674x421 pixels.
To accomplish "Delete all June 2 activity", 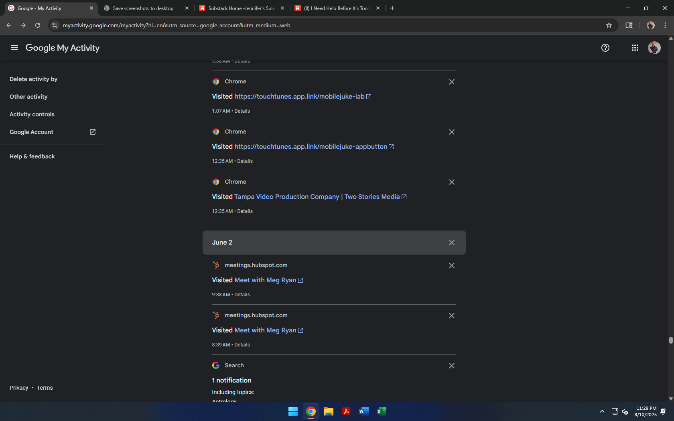I will point(452,243).
